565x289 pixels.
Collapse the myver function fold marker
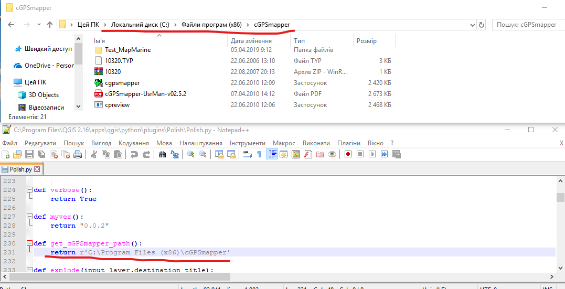(29, 217)
